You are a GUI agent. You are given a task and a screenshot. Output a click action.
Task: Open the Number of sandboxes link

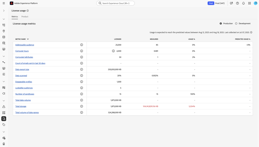click(25, 94)
